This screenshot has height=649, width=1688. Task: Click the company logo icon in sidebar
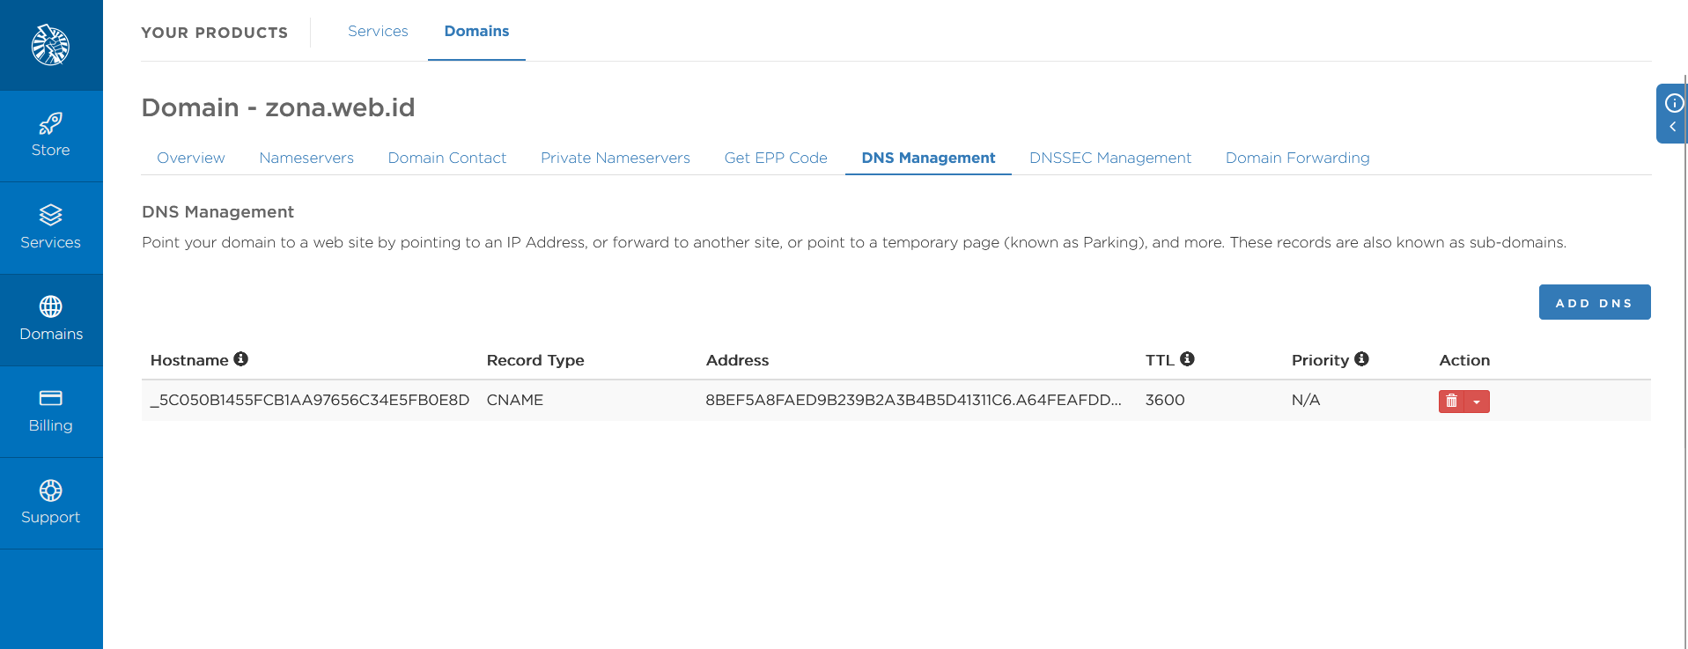pyautogui.click(x=50, y=45)
